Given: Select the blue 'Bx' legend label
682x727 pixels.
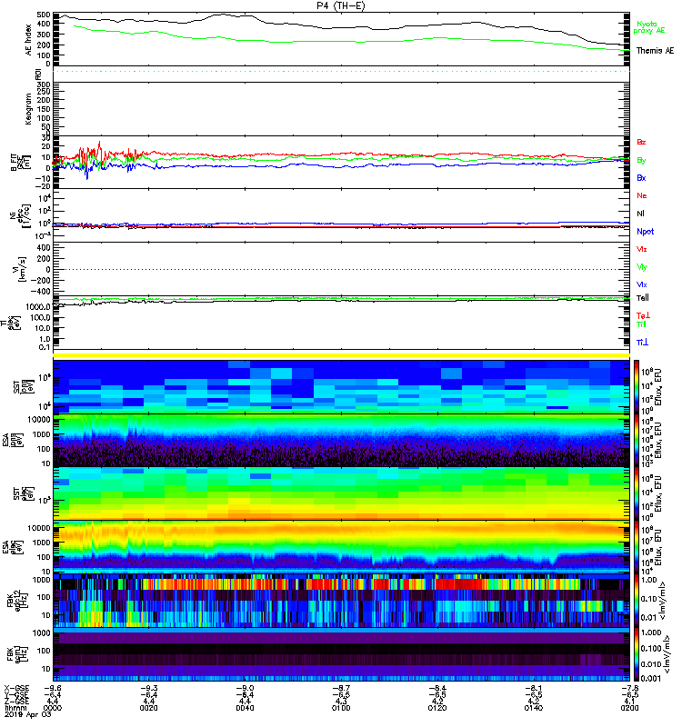Looking at the screenshot, I should tap(641, 177).
